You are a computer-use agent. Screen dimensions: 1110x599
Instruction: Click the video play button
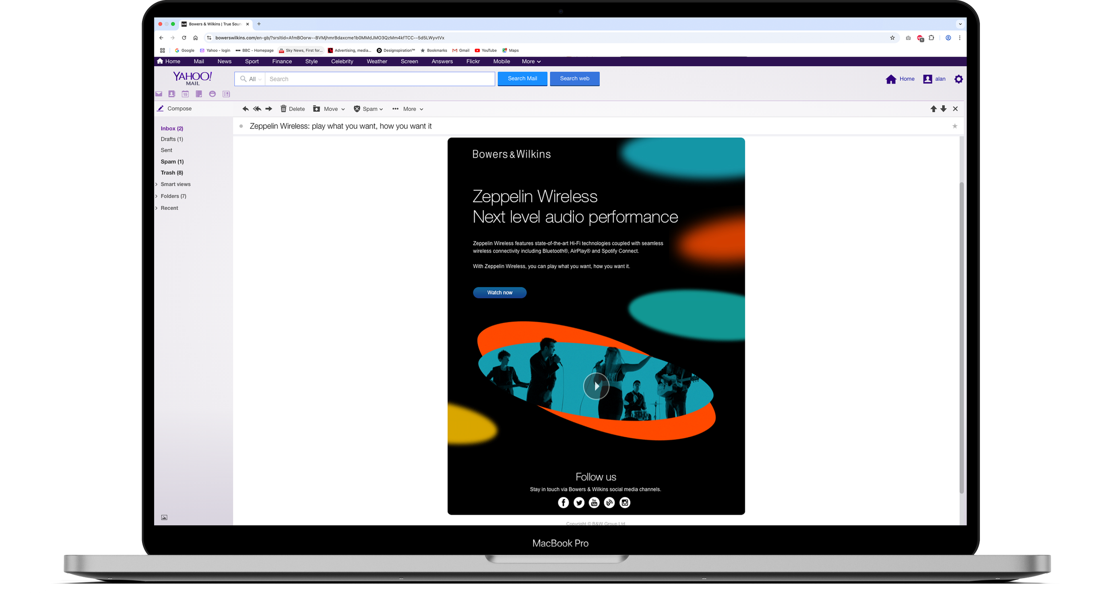coord(596,386)
